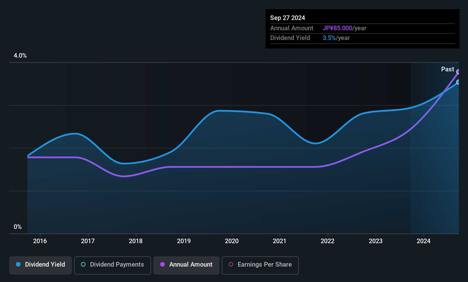468x282 pixels.
Task: Click the 4.0% y-axis label
Action: pyautogui.click(x=20, y=56)
